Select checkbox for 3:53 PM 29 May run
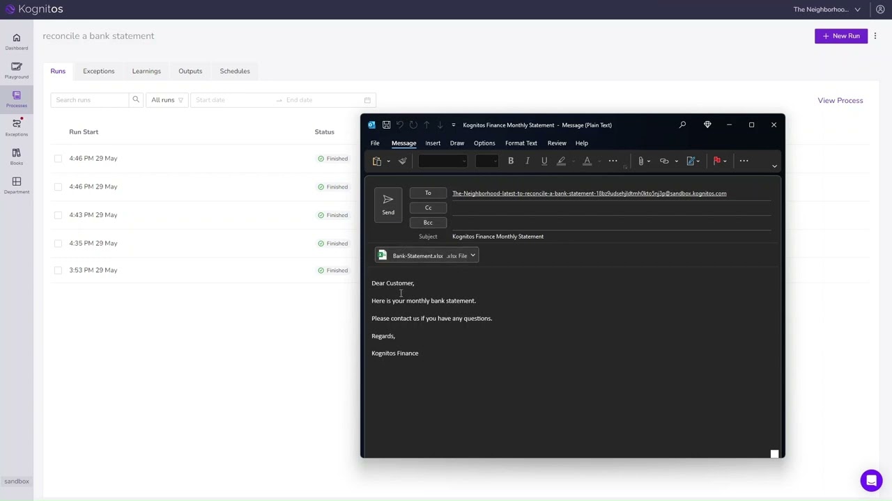 click(x=58, y=270)
